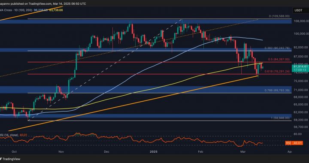Click the yellow 83,738.66 MA value in the legend

pos(55,10)
